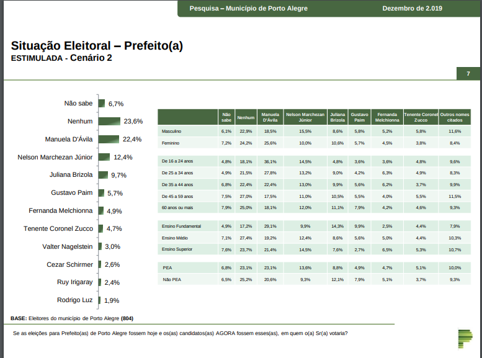The height and width of the screenshot is (358, 482).
Task: Click the Dezembro de 2.019 date text
Action: (412, 9)
